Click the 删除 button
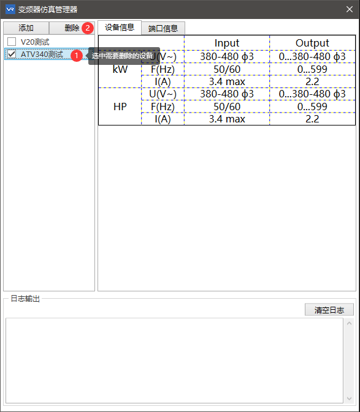This screenshot has height=412, width=360. pos(72,28)
